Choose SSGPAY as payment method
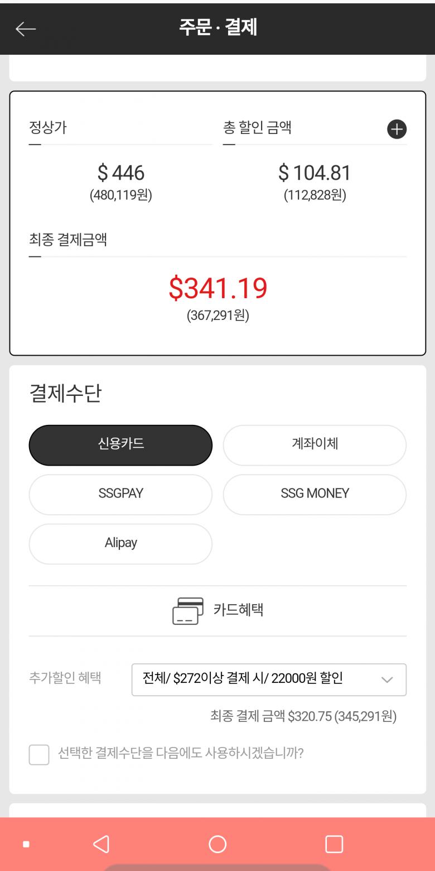The width and height of the screenshot is (435, 871). click(x=120, y=494)
